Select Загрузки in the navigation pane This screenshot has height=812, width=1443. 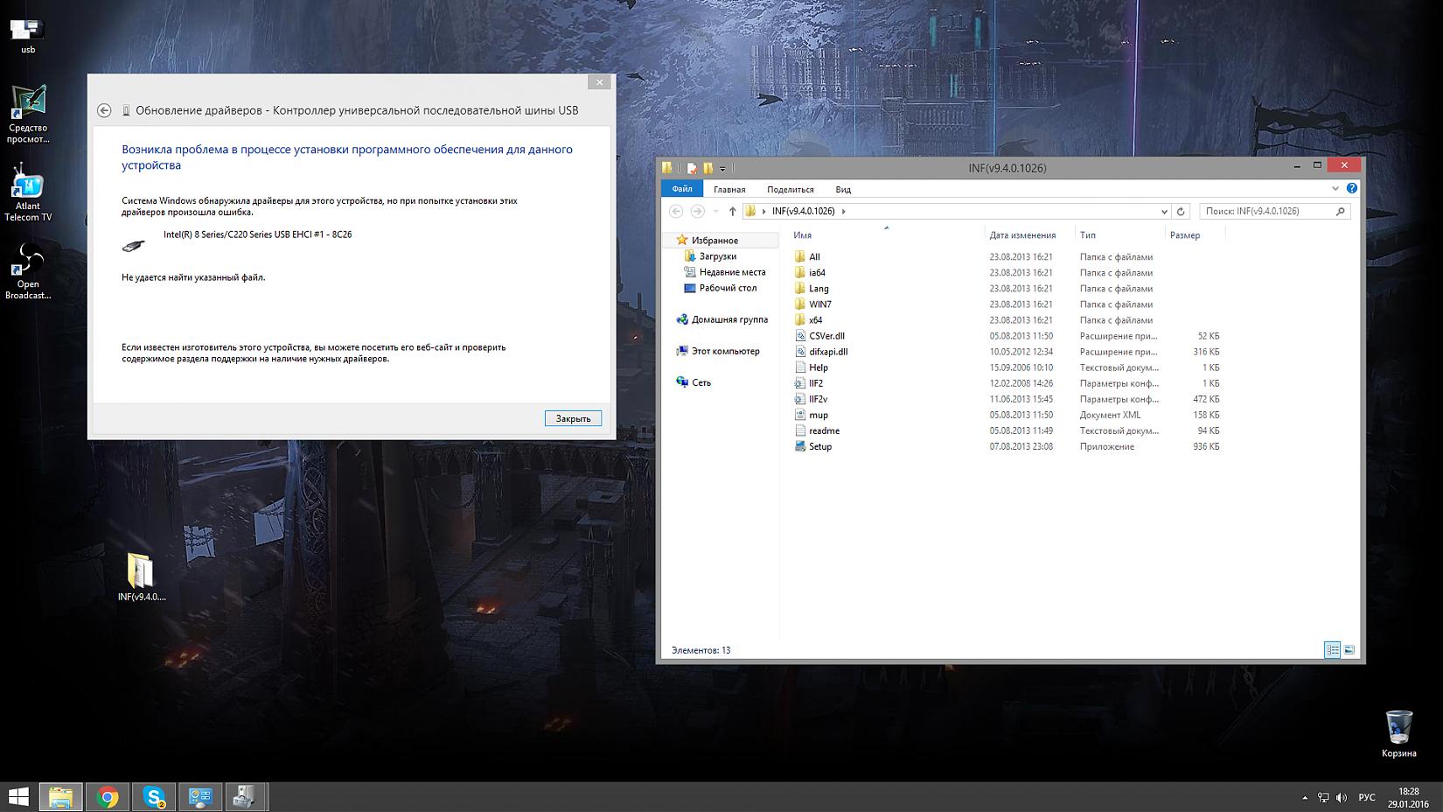pyautogui.click(x=717, y=256)
